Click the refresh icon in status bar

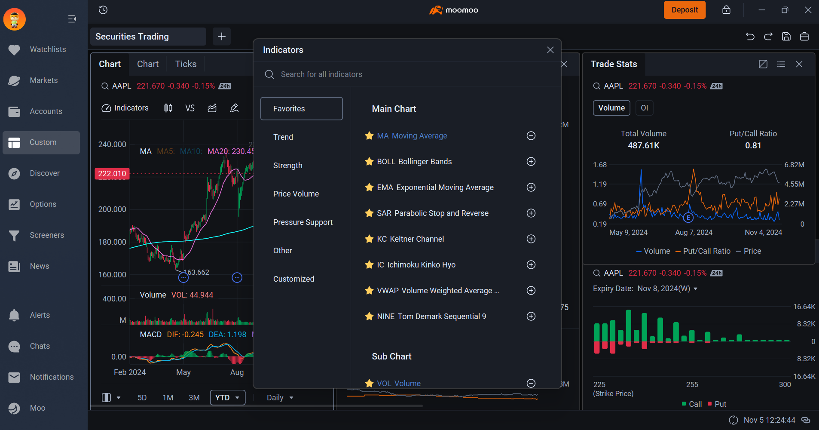point(733,420)
